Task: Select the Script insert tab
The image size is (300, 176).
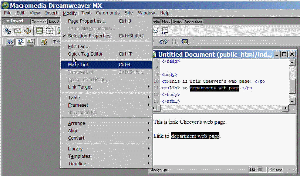Action: pyautogui.click(x=177, y=21)
